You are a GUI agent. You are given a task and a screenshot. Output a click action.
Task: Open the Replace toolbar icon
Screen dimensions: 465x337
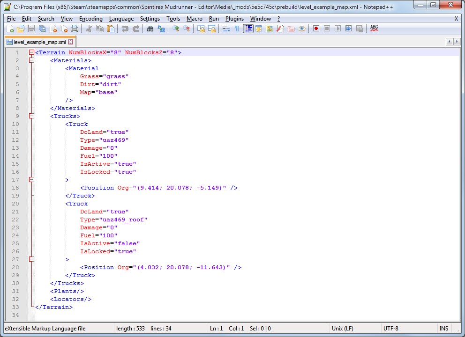pos(161,29)
